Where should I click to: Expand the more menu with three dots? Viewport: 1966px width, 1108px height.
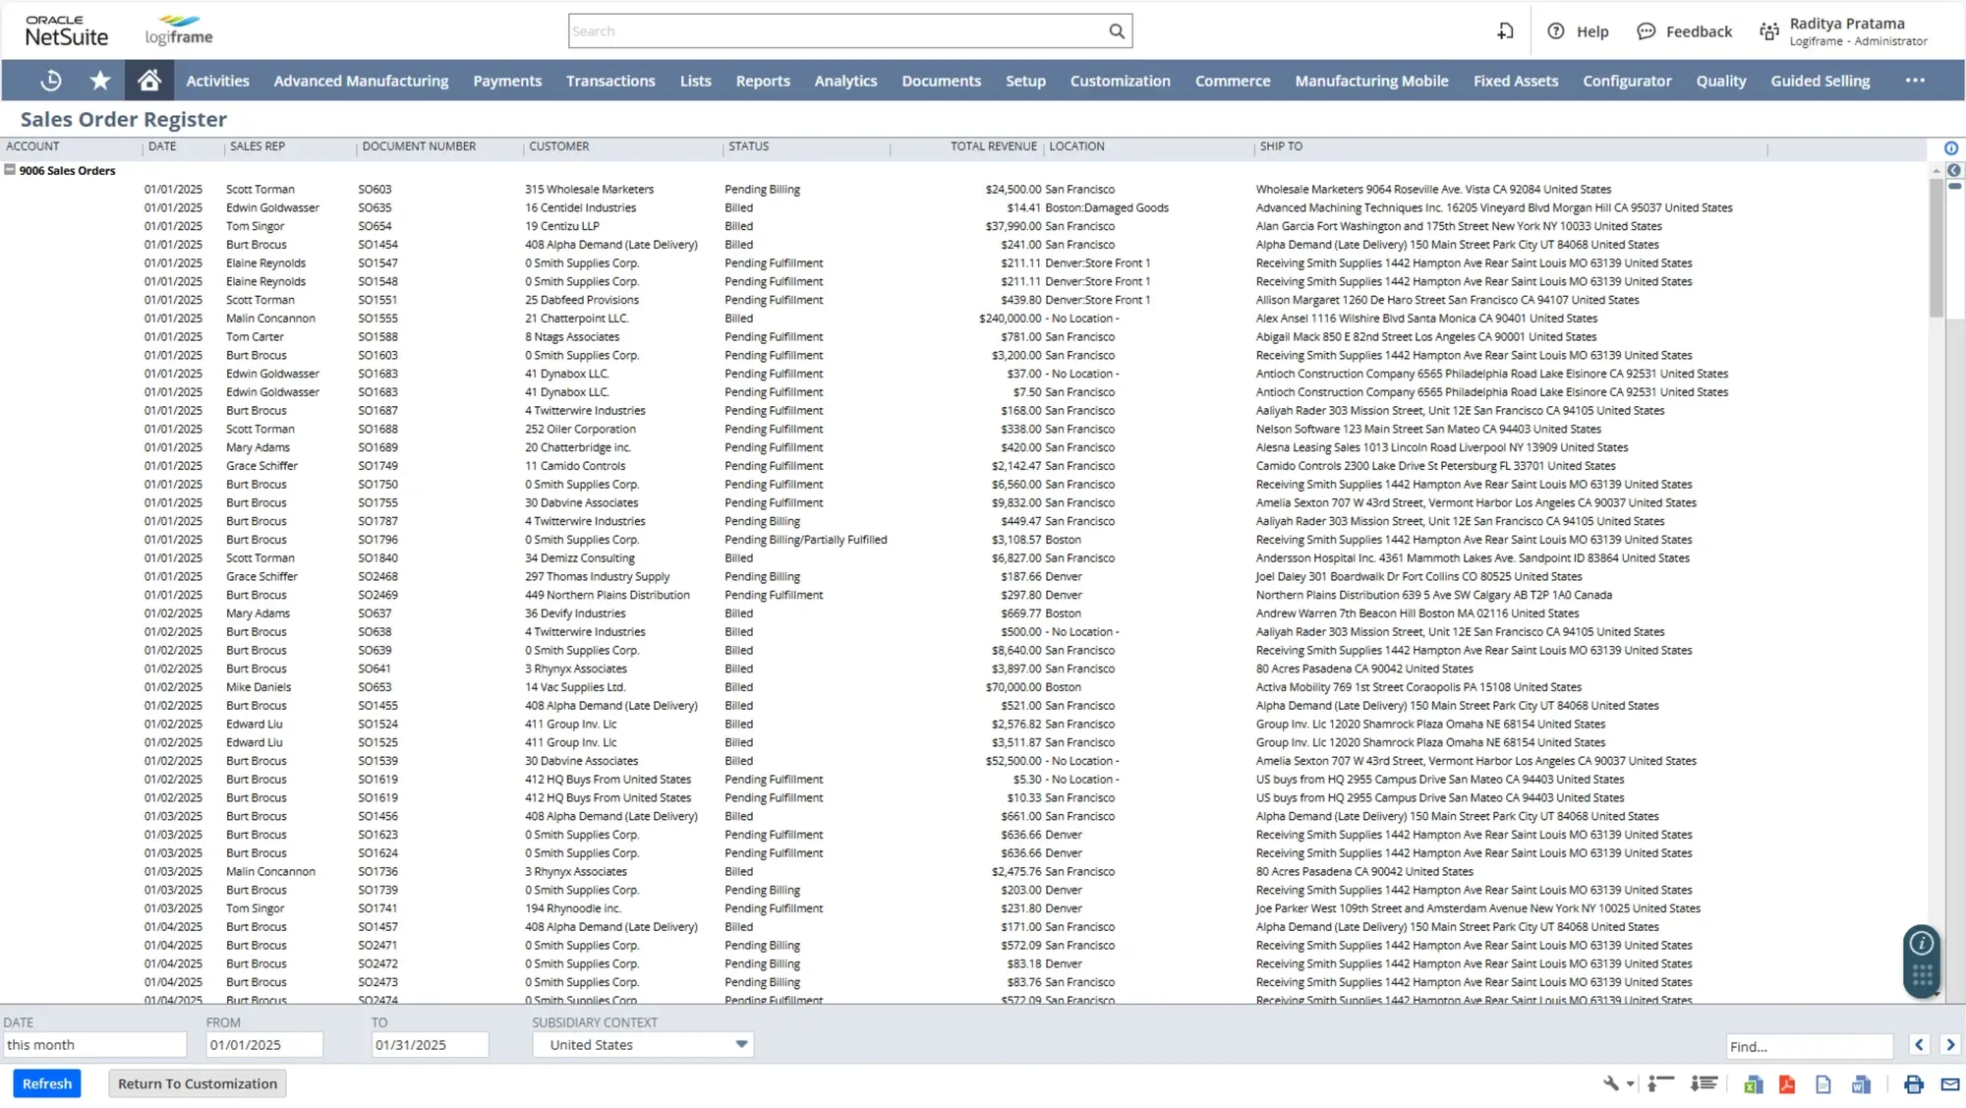[1915, 81]
